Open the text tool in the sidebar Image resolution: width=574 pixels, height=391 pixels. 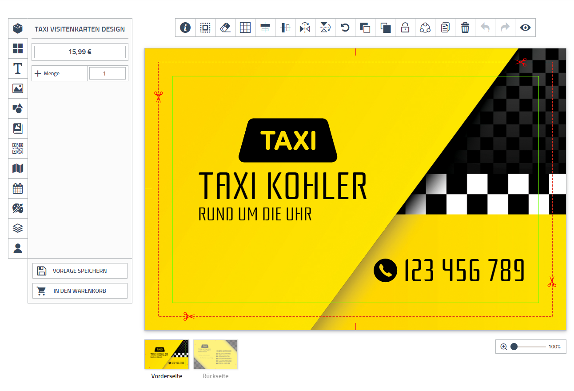click(18, 68)
